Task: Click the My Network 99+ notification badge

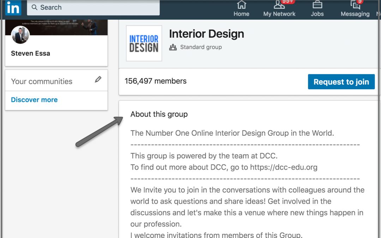Action: coord(288,2)
